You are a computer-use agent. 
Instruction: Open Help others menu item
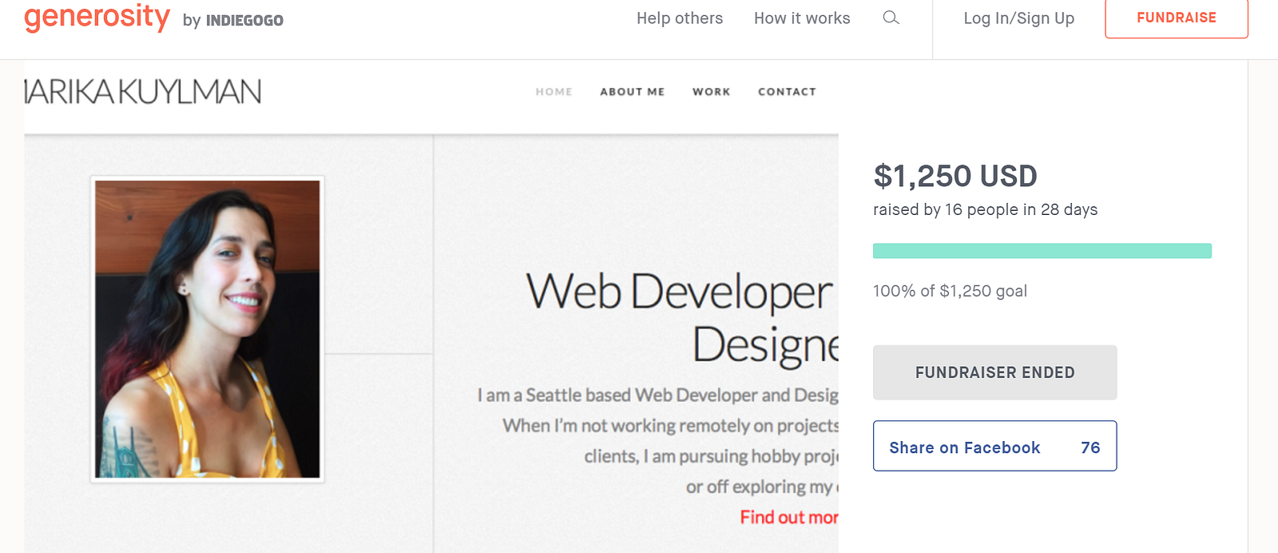pos(680,18)
